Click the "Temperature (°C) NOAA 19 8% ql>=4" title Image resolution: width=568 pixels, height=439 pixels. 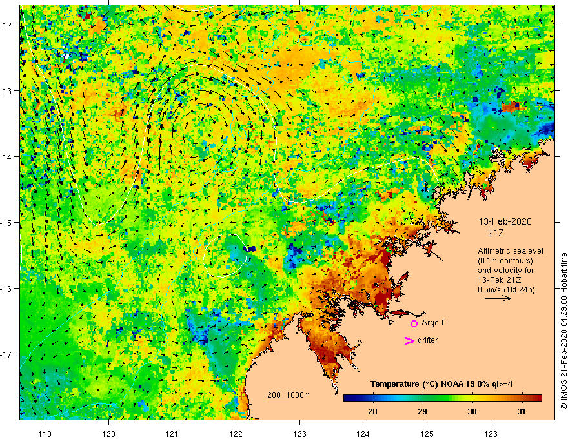[x=441, y=384]
